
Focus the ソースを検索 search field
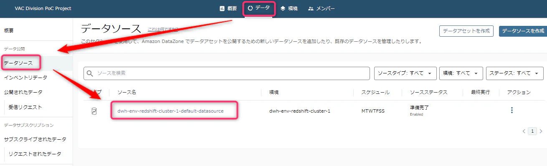click(227, 73)
